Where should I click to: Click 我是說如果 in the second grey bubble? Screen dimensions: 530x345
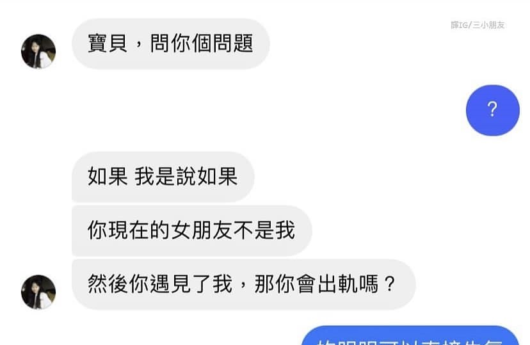pyautogui.click(x=186, y=177)
